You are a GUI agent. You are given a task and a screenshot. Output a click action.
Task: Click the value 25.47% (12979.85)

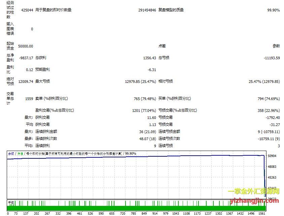click(264, 82)
